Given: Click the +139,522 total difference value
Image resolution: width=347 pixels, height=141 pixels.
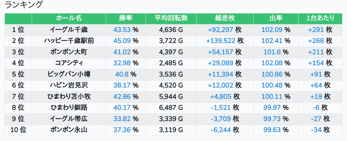Looking at the screenshot, I should click(221, 41).
